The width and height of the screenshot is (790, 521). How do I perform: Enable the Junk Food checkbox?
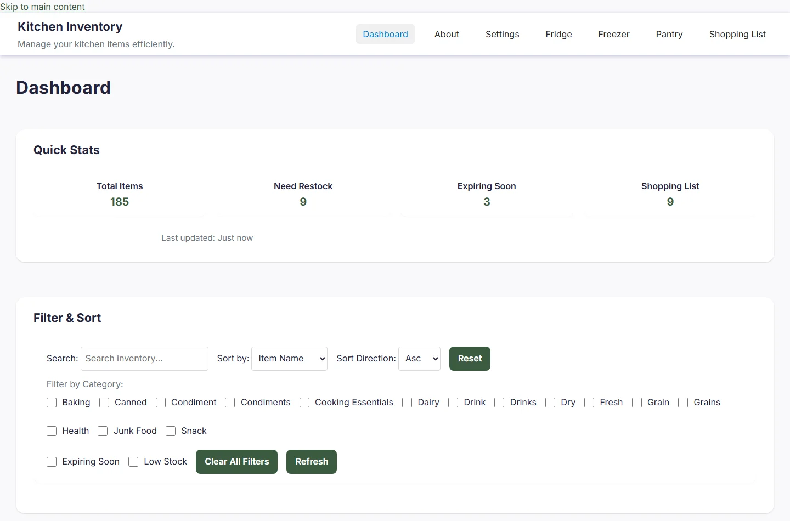tap(103, 431)
